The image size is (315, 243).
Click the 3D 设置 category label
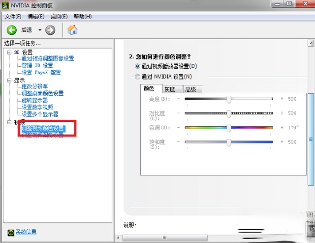(23, 53)
